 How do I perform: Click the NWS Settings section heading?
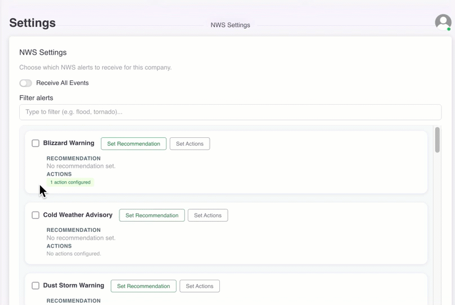pyautogui.click(x=43, y=52)
